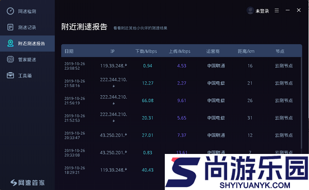The height and width of the screenshot is (190, 309).
Task: Select the date 2019-10-26 20:33:47
Action: tap(75, 135)
